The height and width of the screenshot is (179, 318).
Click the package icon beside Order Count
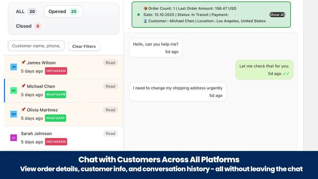coord(145,8)
